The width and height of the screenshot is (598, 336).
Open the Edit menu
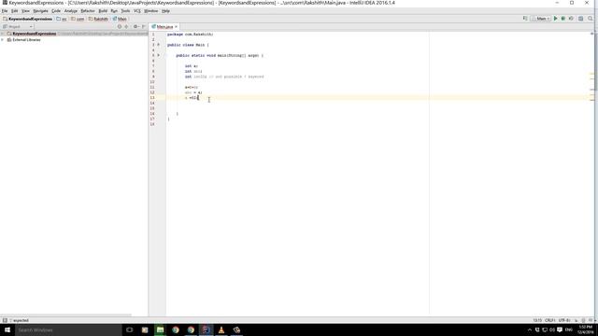15,11
